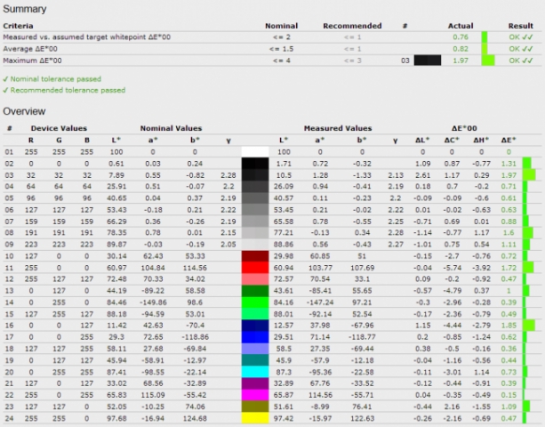Select the yellow color swatch in row 24
The image size is (545, 427).
(x=257, y=417)
